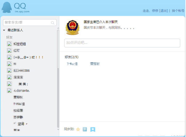Screen dimensions: 186x137
Task: Open the first contact's avatar in friend list
Action: (9, 44)
